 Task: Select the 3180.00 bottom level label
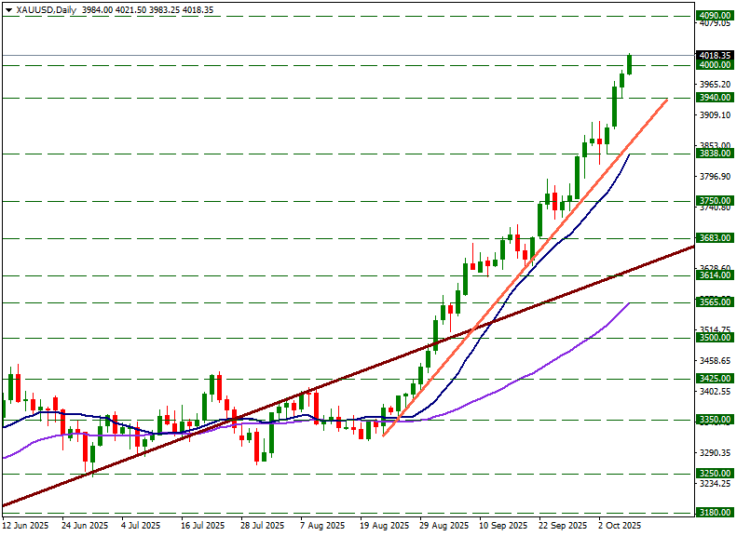pos(714,512)
